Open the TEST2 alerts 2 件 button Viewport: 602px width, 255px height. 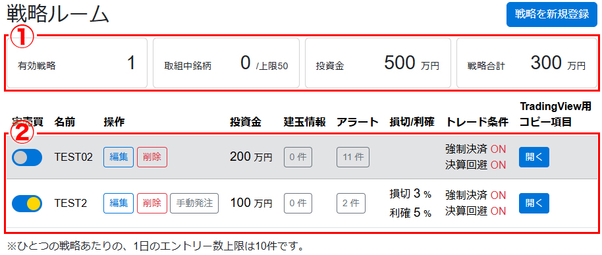(351, 203)
